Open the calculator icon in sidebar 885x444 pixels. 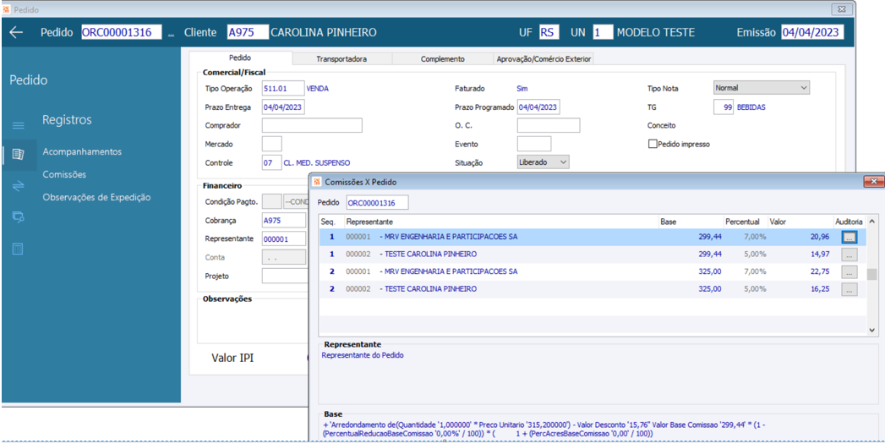[x=18, y=249]
